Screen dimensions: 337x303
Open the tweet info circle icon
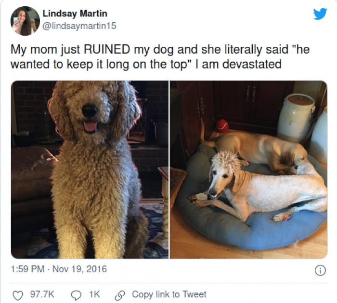coord(320,270)
